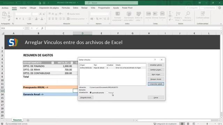Viewport: 223px width, 125px height.
Task: Click the Decrease Font Size icon
Action: click(x=44, y=14)
